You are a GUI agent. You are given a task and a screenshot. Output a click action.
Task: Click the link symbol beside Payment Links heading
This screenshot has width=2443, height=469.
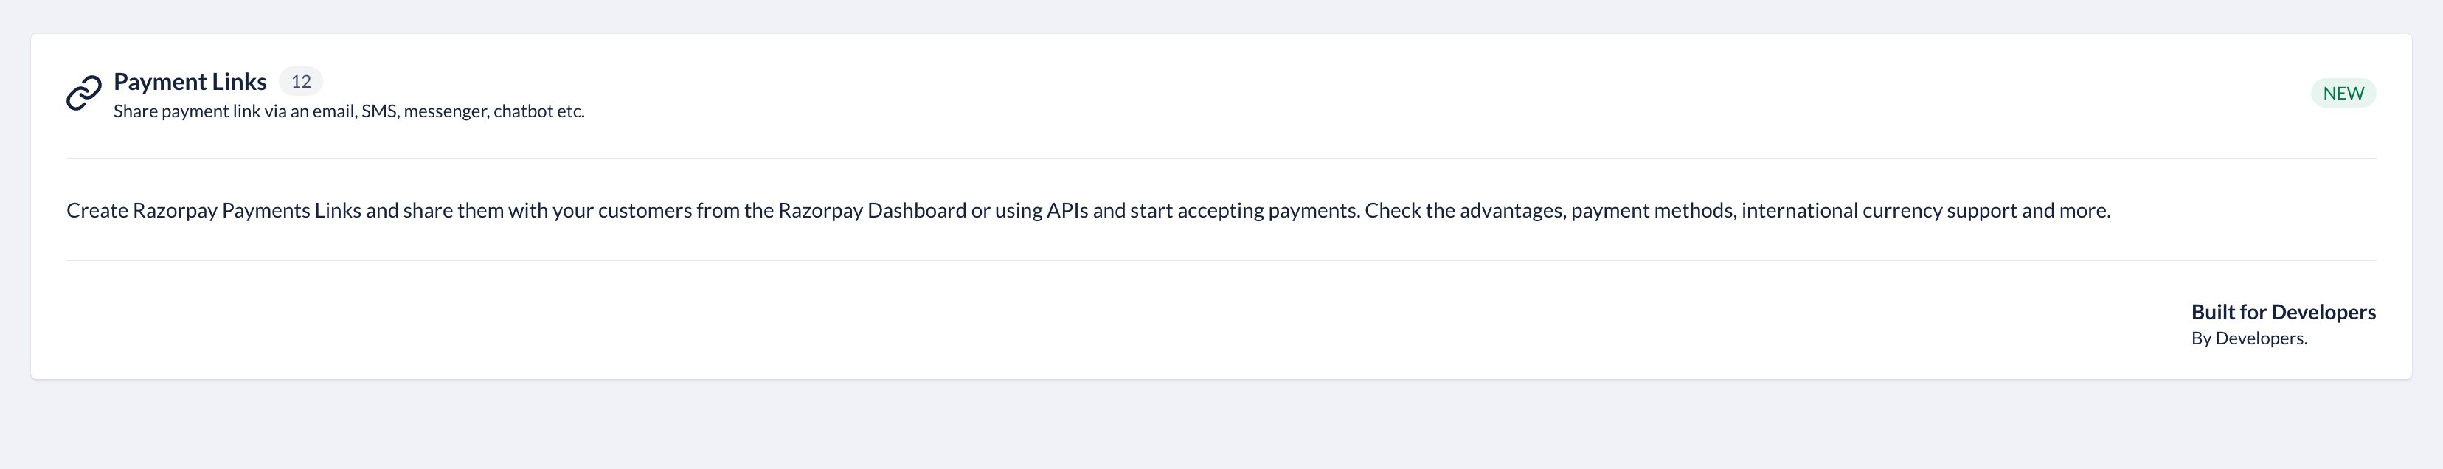84,93
